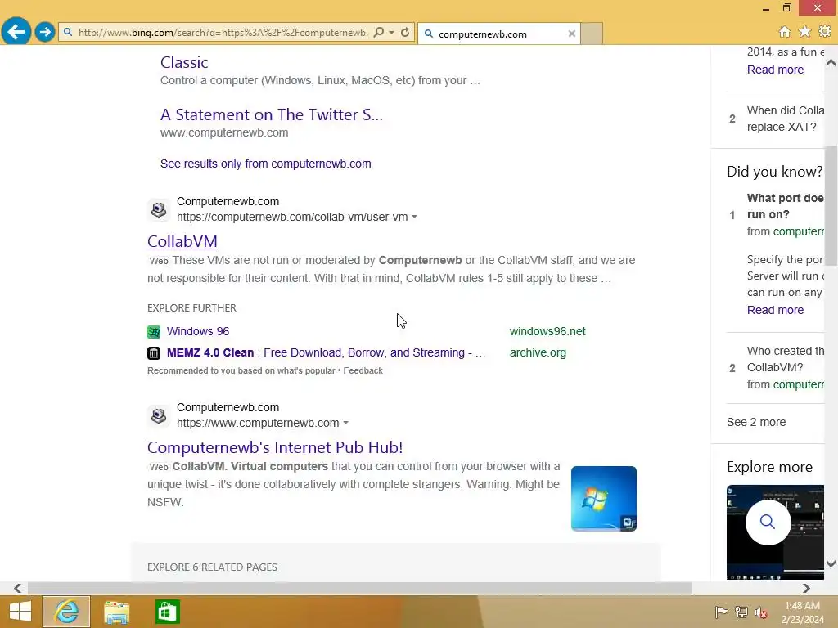The height and width of the screenshot is (628, 838).
Task: Open File Explorer from taskbar
Action: [116, 612]
